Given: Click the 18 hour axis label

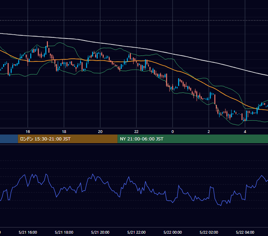Looking at the screenshot, I should 64,132.
